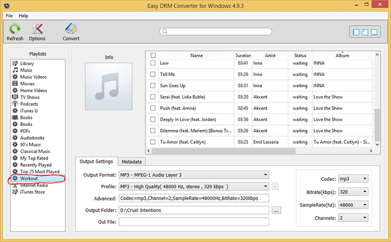Image resolution: width=391 pixels, height=242 pixels.
Task: Click the album art thumbnail
Action: [108, 86]
